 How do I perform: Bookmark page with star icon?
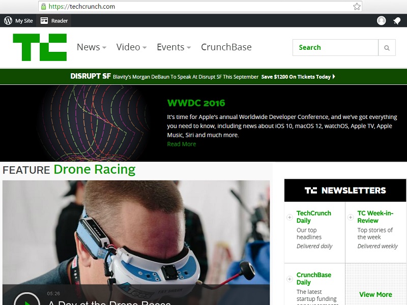(357, 7)
